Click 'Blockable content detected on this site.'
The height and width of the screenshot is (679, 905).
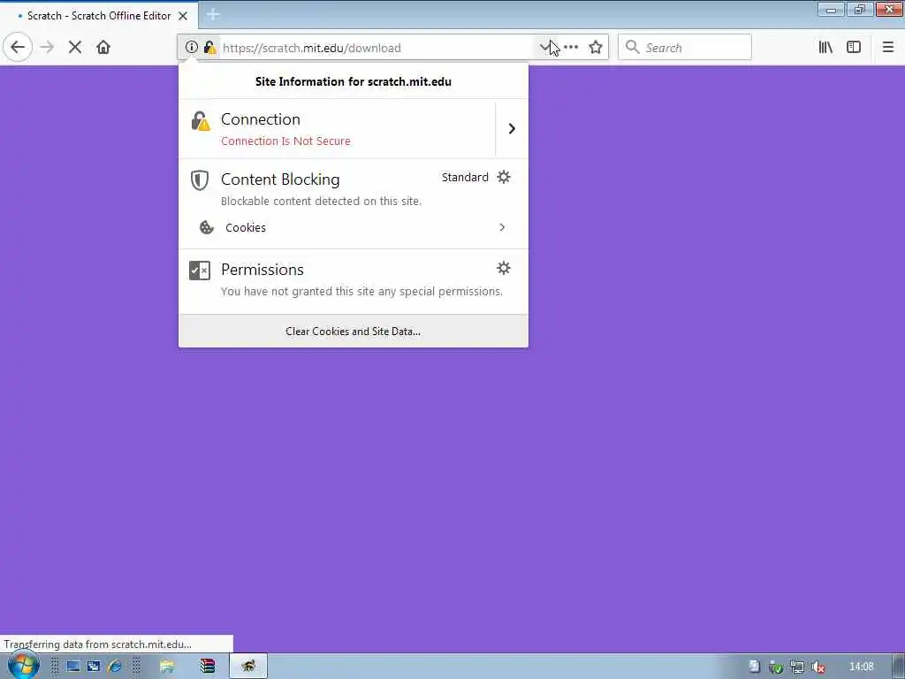(322, 201)
